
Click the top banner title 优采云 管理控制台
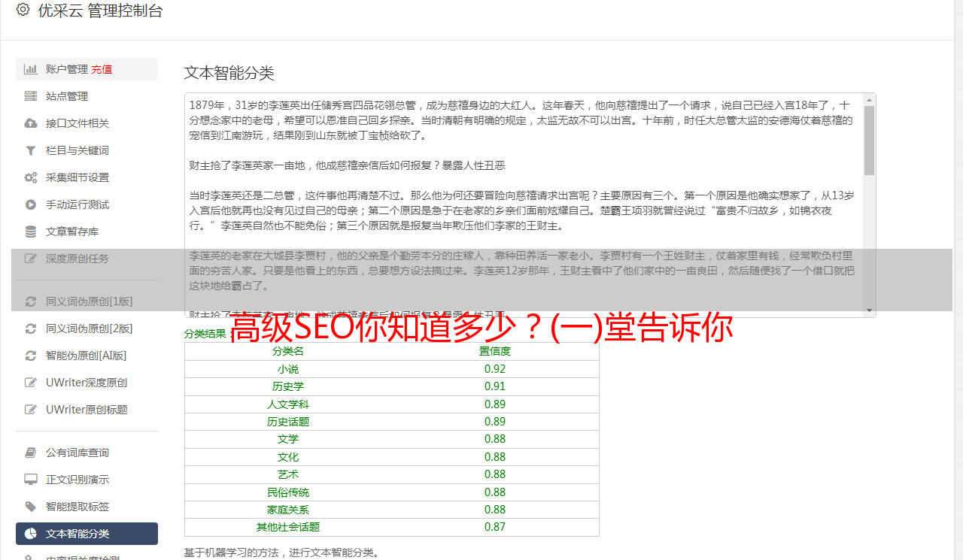tap(99, 11)
